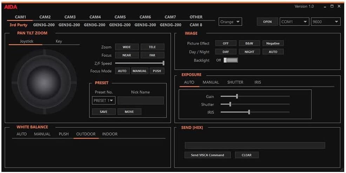Click the Zoom WIDE button
This screenshot has height=173, width=346.
[127, 47]
